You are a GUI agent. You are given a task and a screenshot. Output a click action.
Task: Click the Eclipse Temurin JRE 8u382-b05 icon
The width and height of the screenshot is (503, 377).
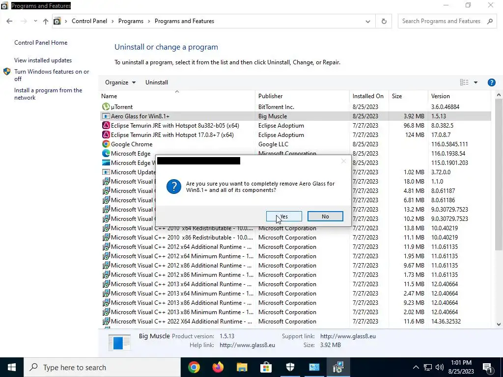106,125
